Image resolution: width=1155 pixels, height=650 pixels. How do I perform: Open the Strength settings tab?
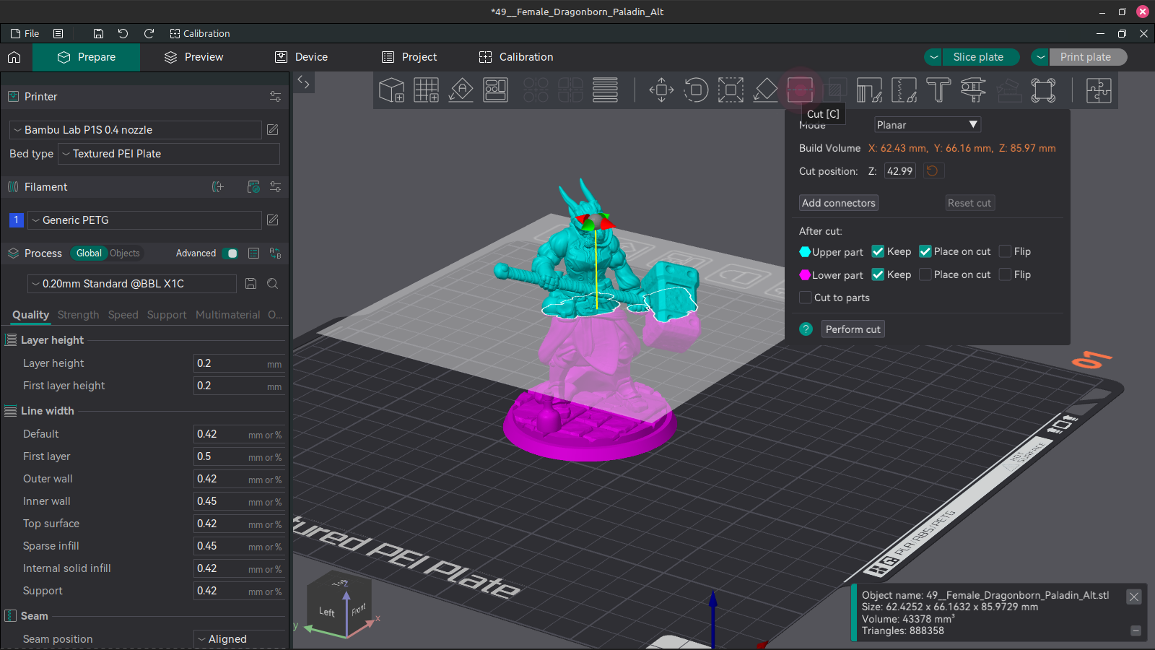(78, 315)
